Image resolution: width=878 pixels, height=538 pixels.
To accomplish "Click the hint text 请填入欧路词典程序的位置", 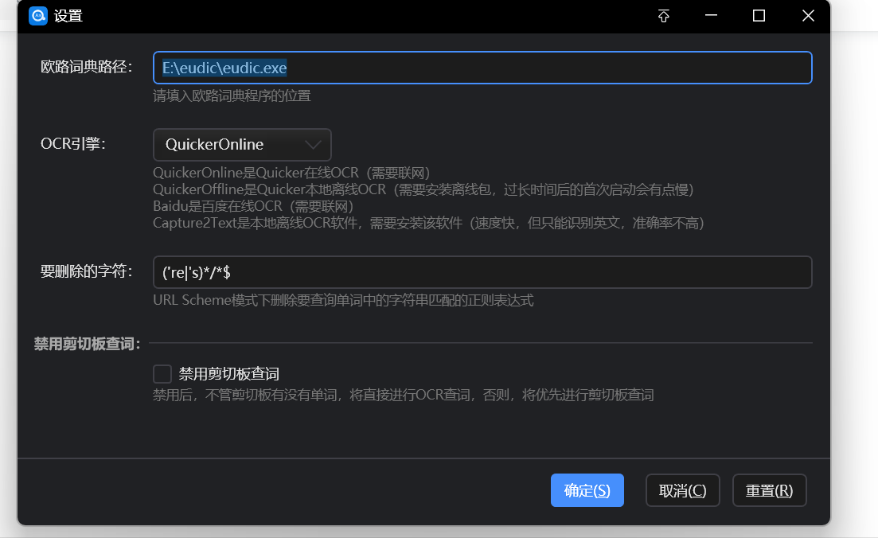I will tap(232, 96).
